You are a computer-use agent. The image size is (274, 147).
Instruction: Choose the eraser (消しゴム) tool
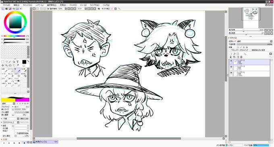pos(11,75)
